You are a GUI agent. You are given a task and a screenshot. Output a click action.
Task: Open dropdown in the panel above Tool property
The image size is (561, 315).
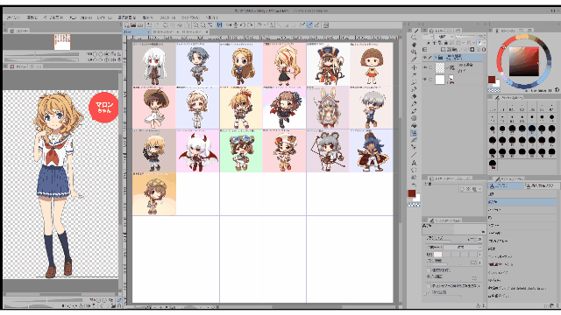click(x=479, y=189)
